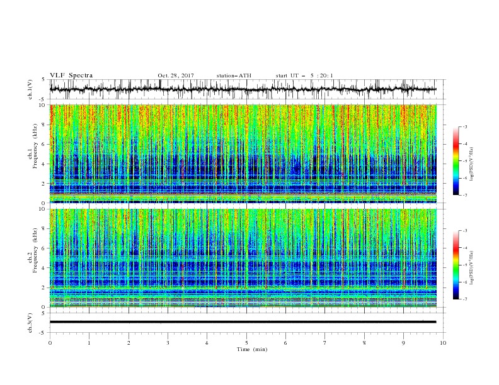Image resolution: width=499 pixels, height=385 pixels.
Task: Click the lower PSD color bar
Action: click(x=456, y=265)
